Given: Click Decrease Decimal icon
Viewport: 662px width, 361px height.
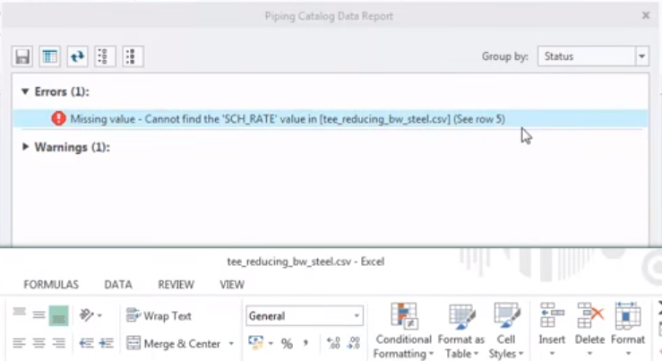Looking at the screenshot, I should tap(353, 343).
